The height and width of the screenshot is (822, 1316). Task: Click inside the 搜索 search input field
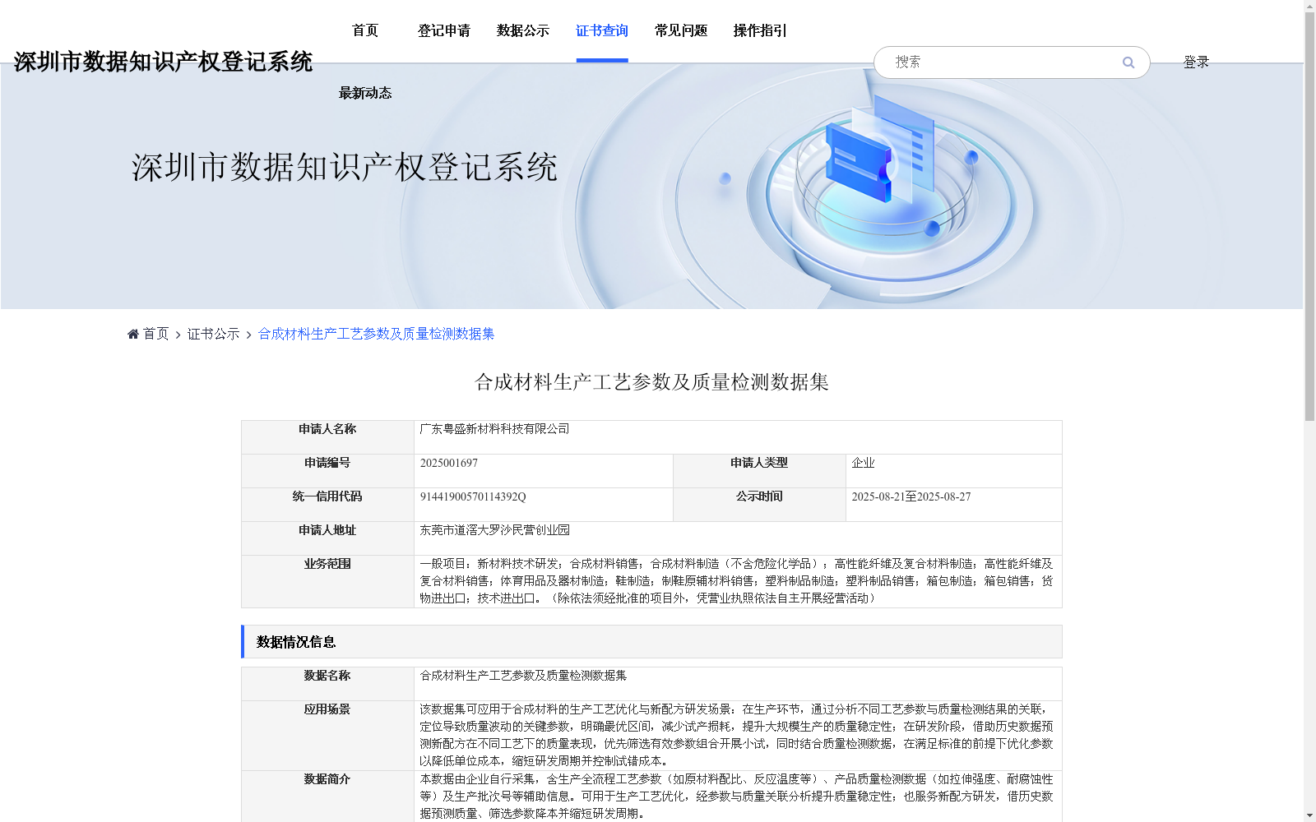coord(987,62)
